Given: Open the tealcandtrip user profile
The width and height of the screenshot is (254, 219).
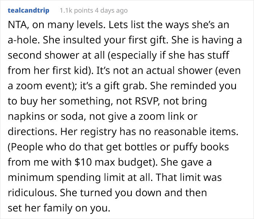Looking at the screenshot, I should (x=28, y=11).
